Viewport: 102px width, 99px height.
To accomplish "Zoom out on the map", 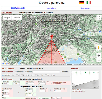I will [99, 60].
